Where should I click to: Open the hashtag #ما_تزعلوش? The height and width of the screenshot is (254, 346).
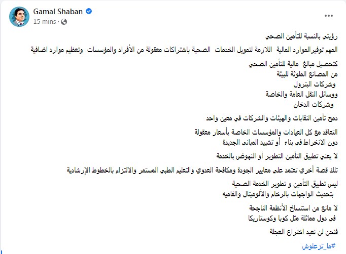click(x=321, y=246)
